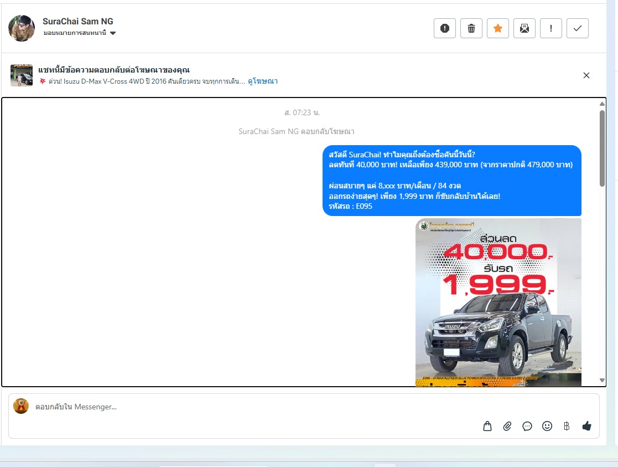Screen dimensions: 618x467
Task: Click the blue promo message bubble
Action: click(x=451, y=181)
